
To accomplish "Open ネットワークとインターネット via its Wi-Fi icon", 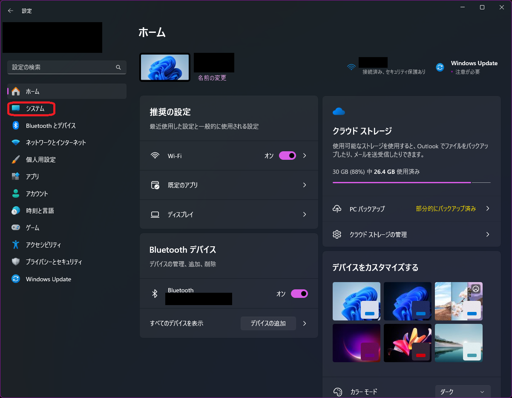I will click(16, 142).
